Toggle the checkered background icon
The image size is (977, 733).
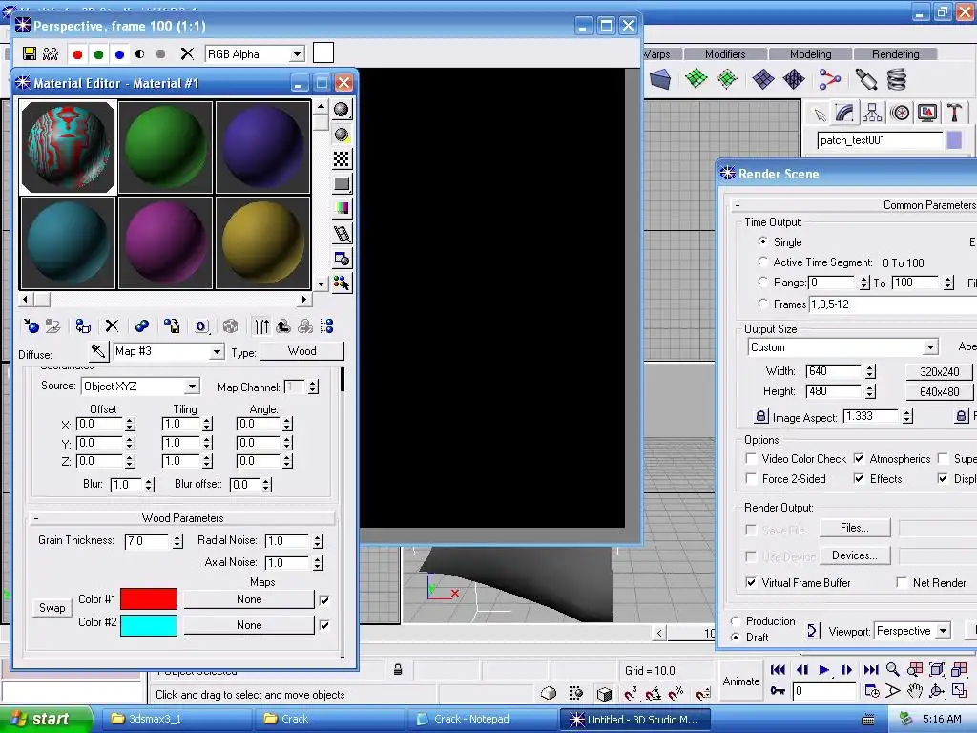(x=342, y=159)
